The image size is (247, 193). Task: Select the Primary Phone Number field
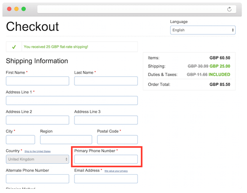(x=106, y=159)
